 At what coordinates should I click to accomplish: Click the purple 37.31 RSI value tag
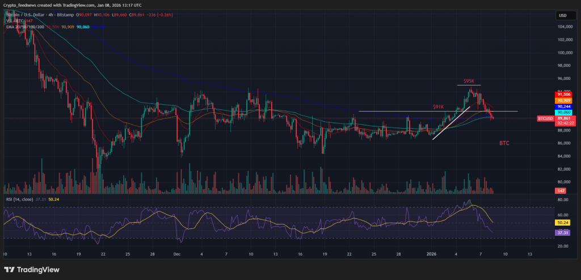click(x=563, y=232)
